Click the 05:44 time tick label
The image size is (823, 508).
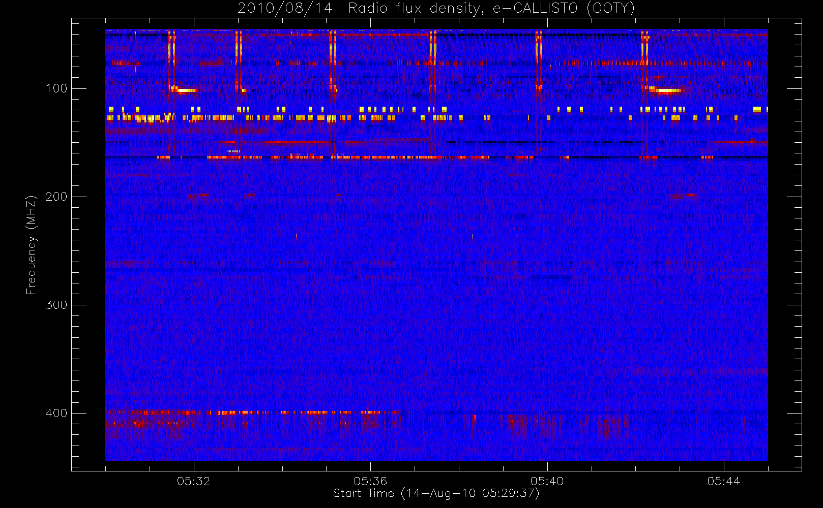(724, 481)
